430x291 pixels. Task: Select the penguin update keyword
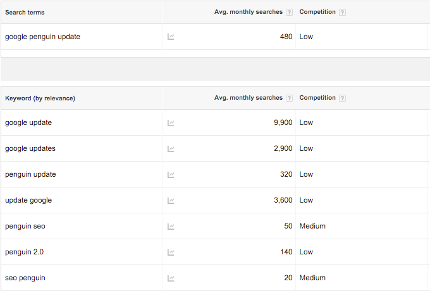pyautogui.click(x=30, y=174)
